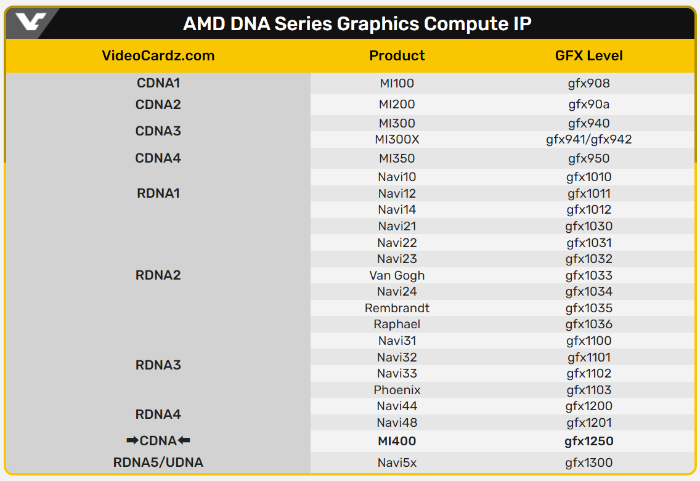Click the RDNA5/UDNA row label
Viewport: 700px width, 481px height.
click(x=158, y=462)
